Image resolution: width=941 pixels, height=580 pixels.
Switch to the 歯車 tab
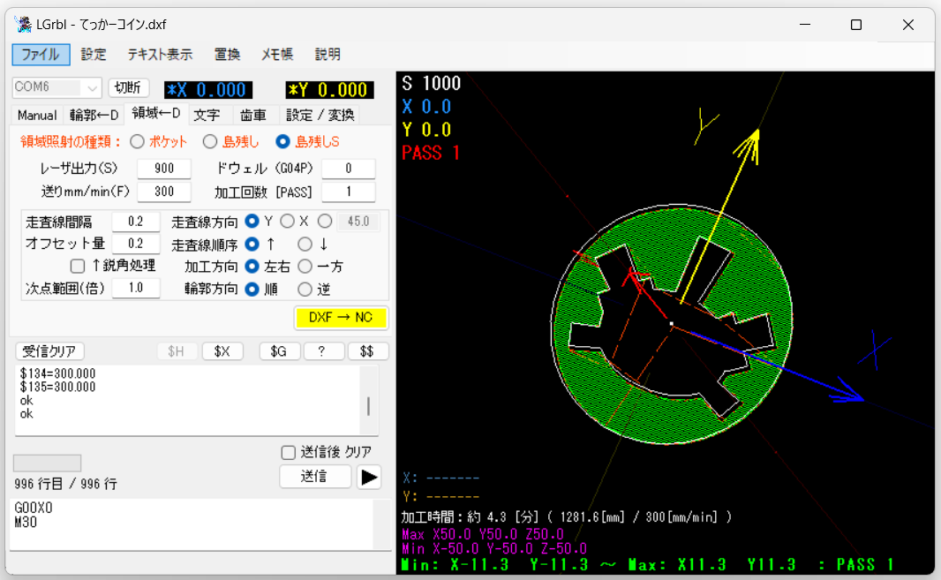(x=252, y=115)
